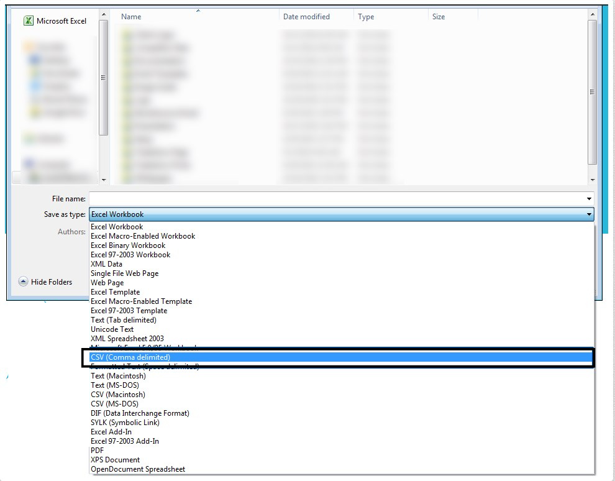Sort files by Name column header
Screen dimensions: 615x481
point(131,17)
